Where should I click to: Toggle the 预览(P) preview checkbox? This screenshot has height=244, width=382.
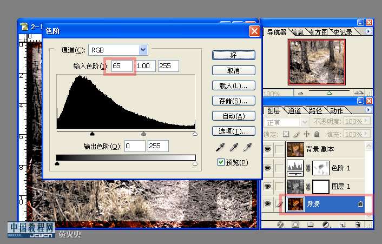pos(221,162)
